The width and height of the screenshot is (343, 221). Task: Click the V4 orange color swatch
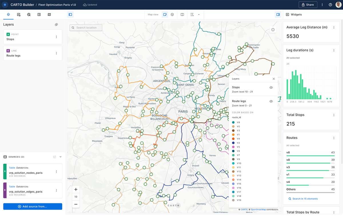[234, 139]
